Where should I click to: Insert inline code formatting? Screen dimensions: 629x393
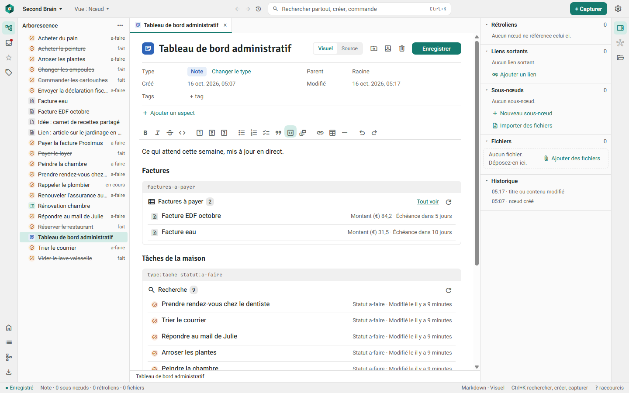182,133
